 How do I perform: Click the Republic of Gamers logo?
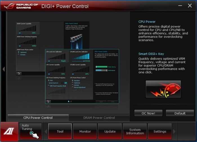coord(20,6)
